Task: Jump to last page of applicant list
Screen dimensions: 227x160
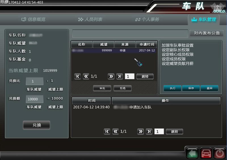Action: [x=120, y=76]
